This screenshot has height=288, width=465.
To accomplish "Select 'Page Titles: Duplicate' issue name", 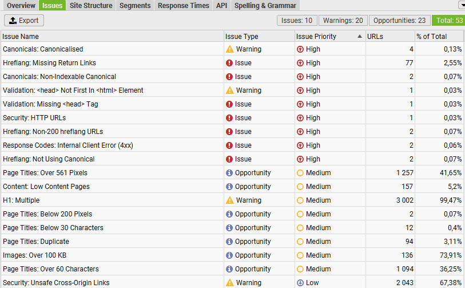I will (x=36, y=242).
